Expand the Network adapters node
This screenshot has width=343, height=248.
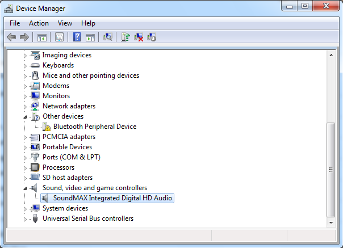pyautogui.click(x=25, y=107)
